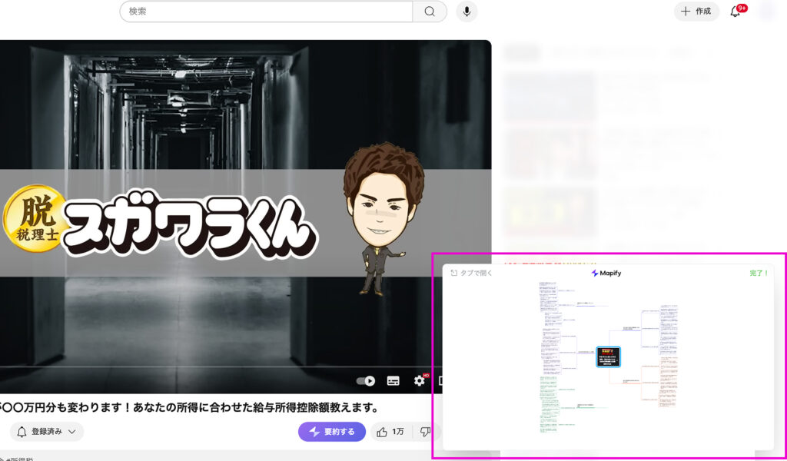Screen dimensions: 787x461
Task: Expand the 登録済み subscription dropdown
Action: 46,432
